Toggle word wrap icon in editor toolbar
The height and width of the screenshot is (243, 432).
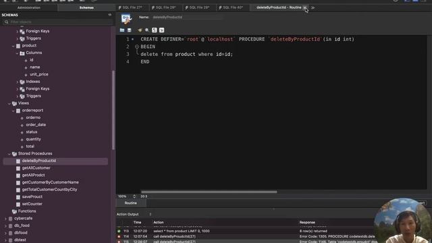click(162, 30)
